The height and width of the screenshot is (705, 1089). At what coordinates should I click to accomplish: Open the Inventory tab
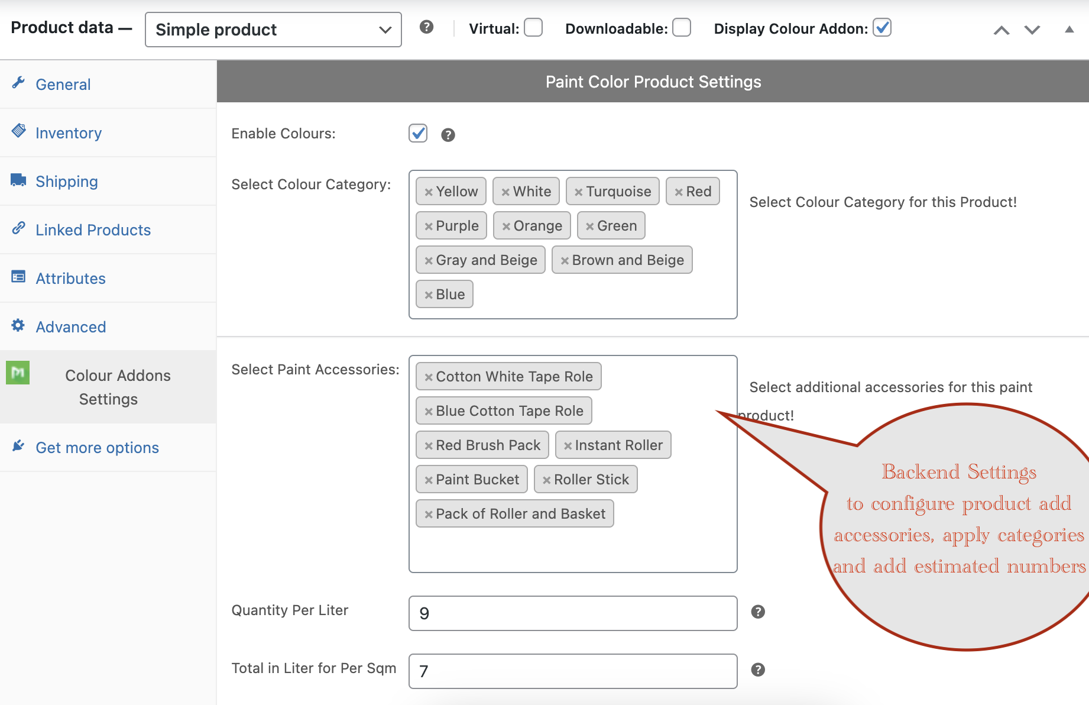point(69,133)
